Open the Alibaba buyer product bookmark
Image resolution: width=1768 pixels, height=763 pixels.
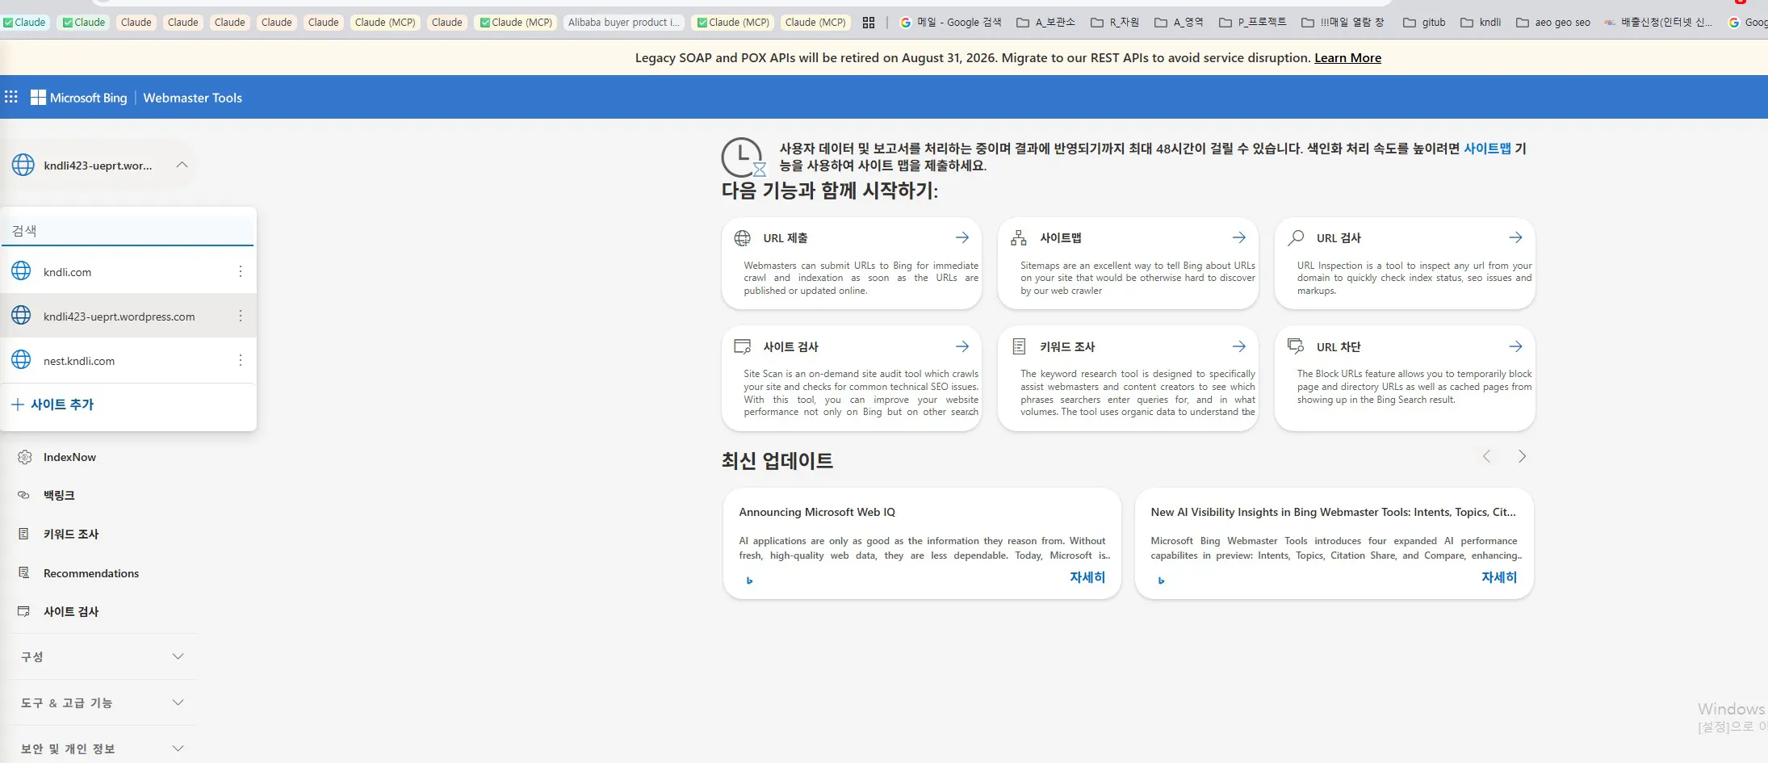tap(624, 23)
